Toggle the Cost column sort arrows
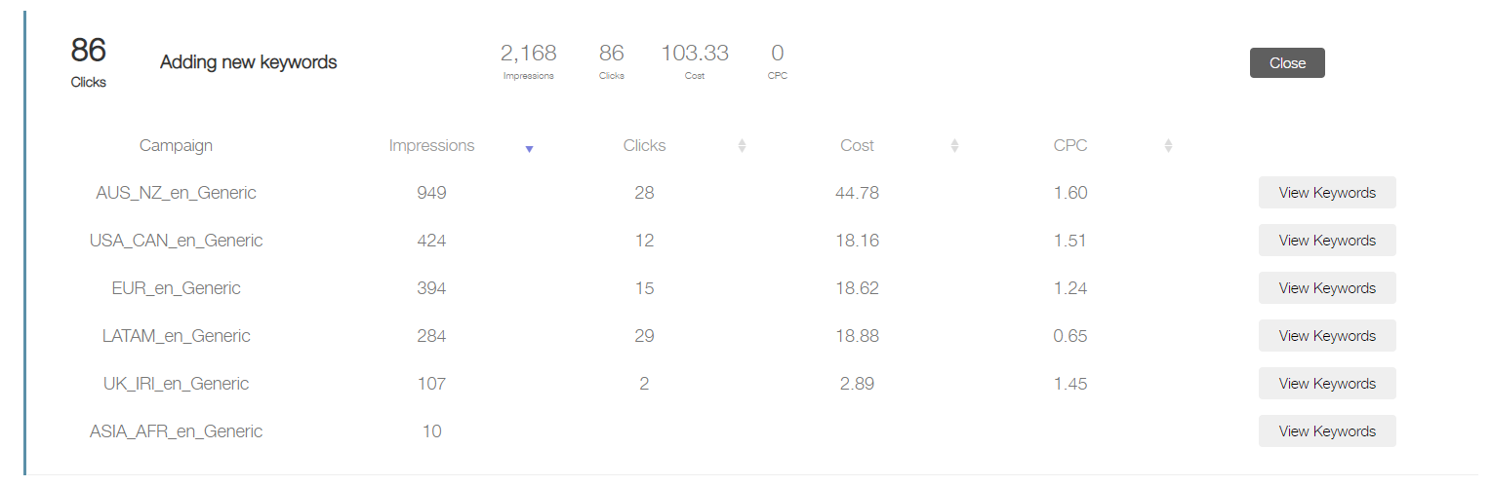Viewport: 1492px width, 486px height. (954, 146)
